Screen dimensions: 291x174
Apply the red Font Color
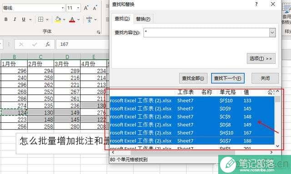tap(72, 19)
